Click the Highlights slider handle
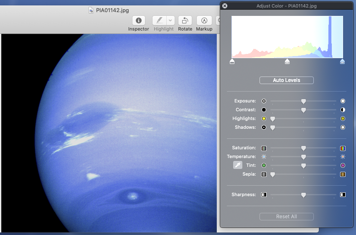Viewport: 356px width, 235px height. click(x=272, y=119)
